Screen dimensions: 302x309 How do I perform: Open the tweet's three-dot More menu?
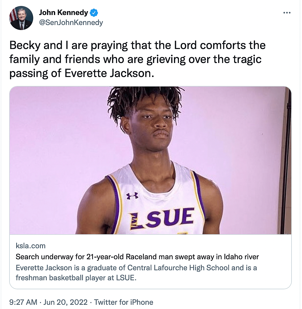[x=287, y=13]
